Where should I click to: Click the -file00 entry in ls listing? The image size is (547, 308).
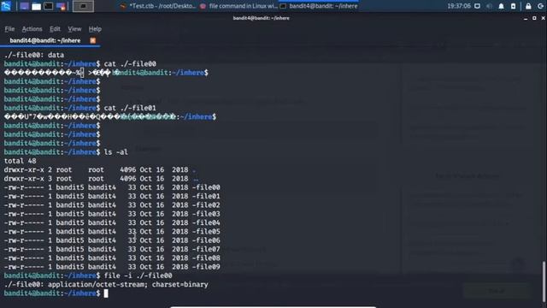click(x=206, y=187)
